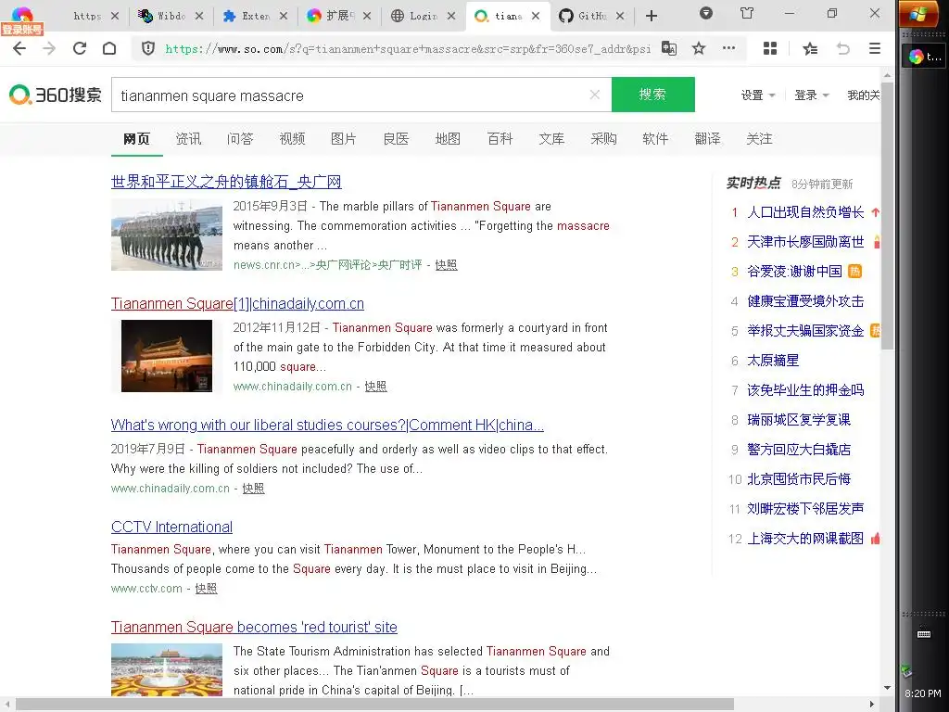
Task: Open hot topic 谷爱凌:谢谢中国
Action: [x=794, y=272]
